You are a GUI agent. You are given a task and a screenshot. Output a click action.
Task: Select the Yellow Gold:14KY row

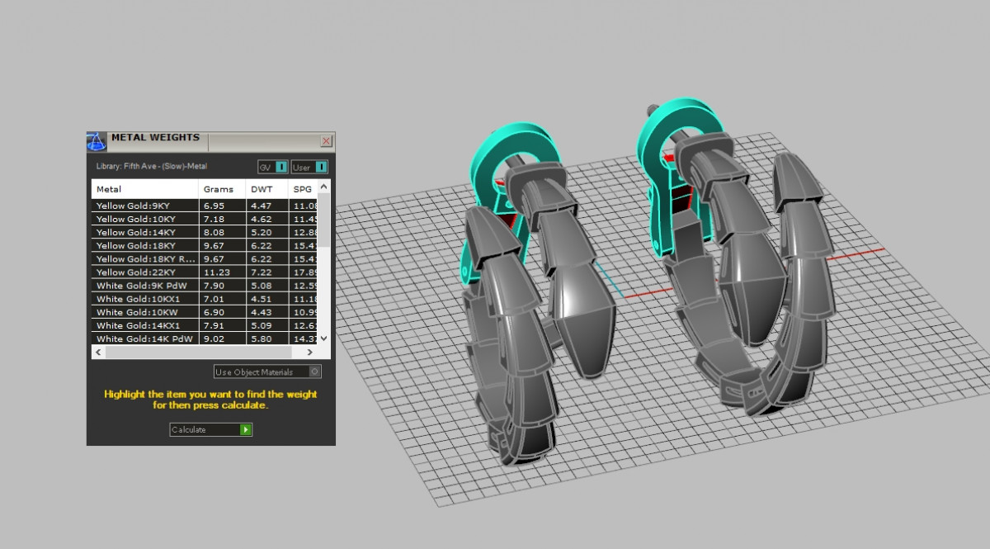pyautogui.click(x=144, y=233)
